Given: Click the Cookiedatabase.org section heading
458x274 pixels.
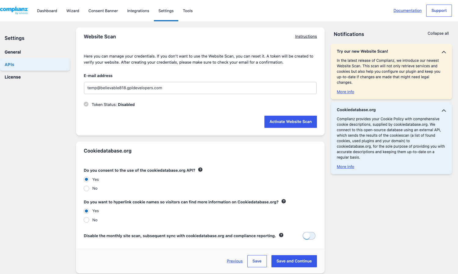Looking at the screenshot, I should point(108,151).
